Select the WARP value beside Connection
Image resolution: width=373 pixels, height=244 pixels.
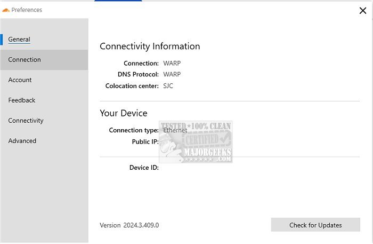[x=172, y=64]
